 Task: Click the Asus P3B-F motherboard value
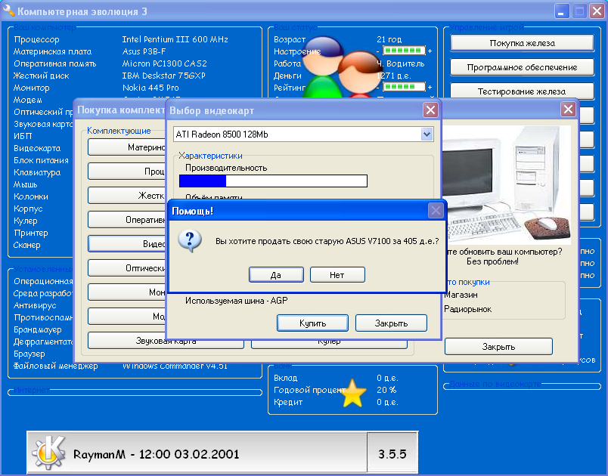tap(144, 51)
